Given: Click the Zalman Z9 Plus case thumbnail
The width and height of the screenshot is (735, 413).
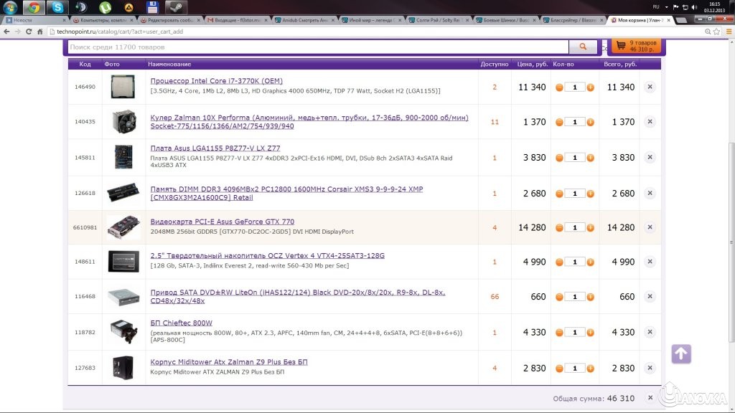Looking at the screenshot, I should [x=123, y=368].
